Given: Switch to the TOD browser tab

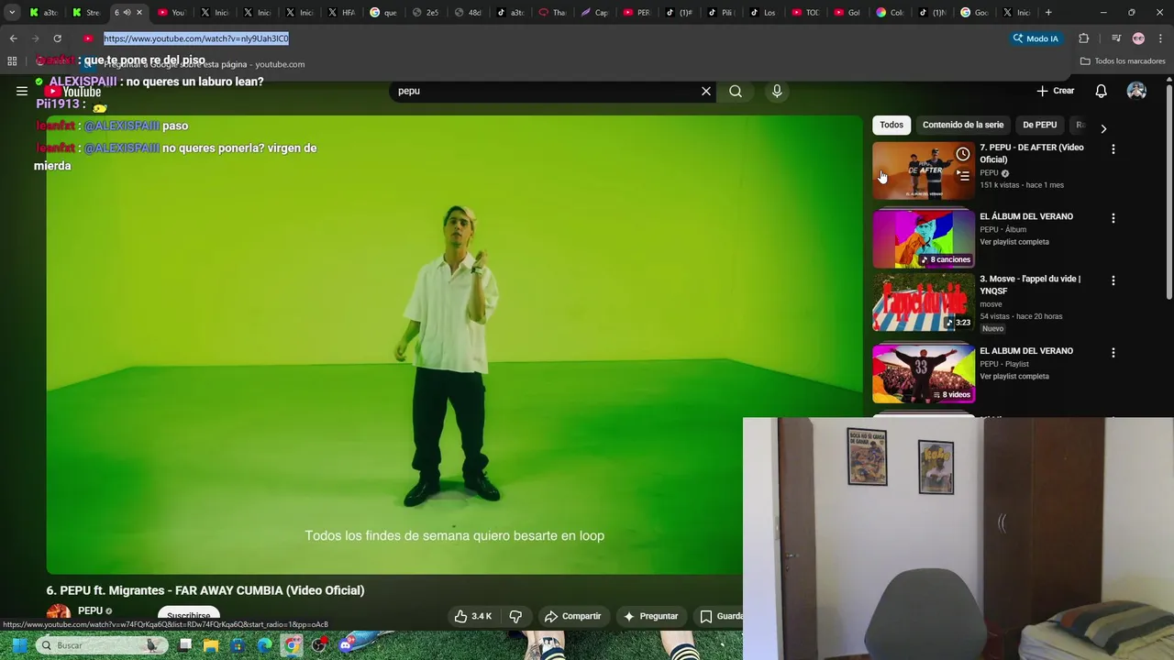Looking at the screenshot, I should [x=805, y=13].
